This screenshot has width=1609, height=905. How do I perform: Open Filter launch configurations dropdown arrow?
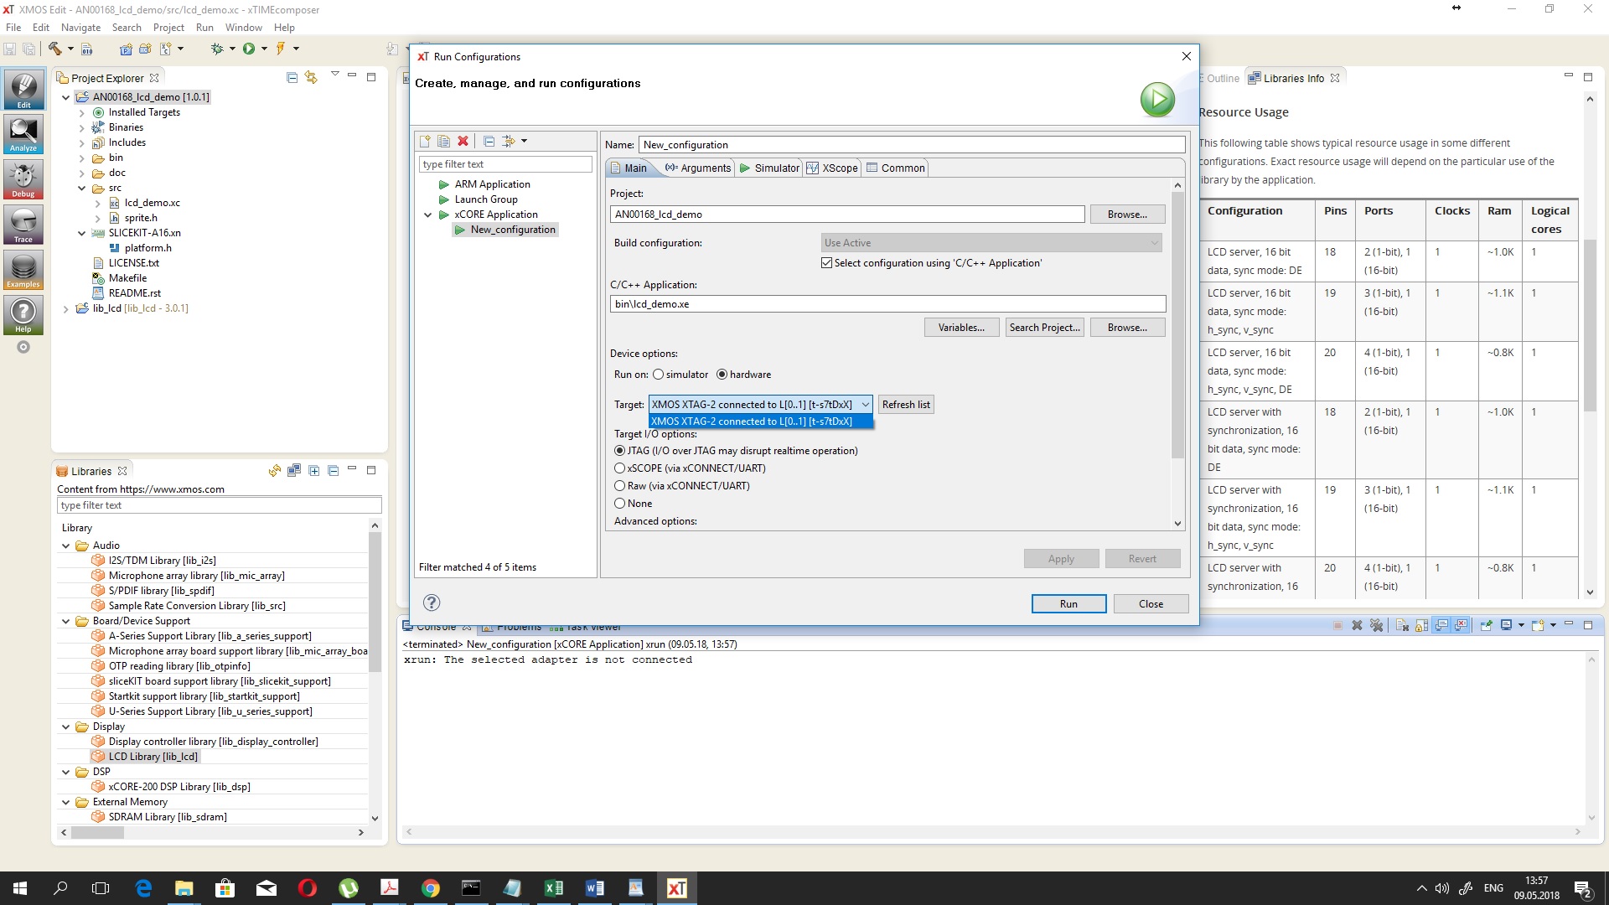tap(525, 141)
